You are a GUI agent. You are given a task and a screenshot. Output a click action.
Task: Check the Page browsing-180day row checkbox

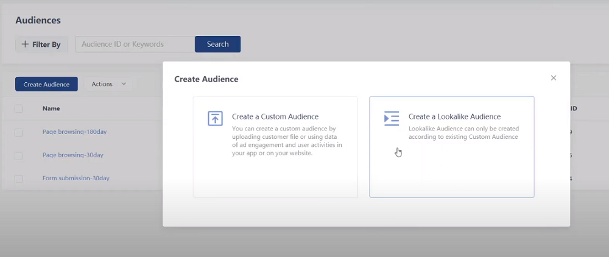[19, 132]
